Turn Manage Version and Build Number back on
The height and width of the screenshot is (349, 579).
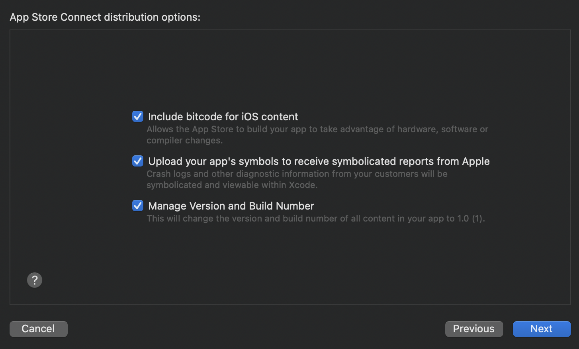pos(137,206)
